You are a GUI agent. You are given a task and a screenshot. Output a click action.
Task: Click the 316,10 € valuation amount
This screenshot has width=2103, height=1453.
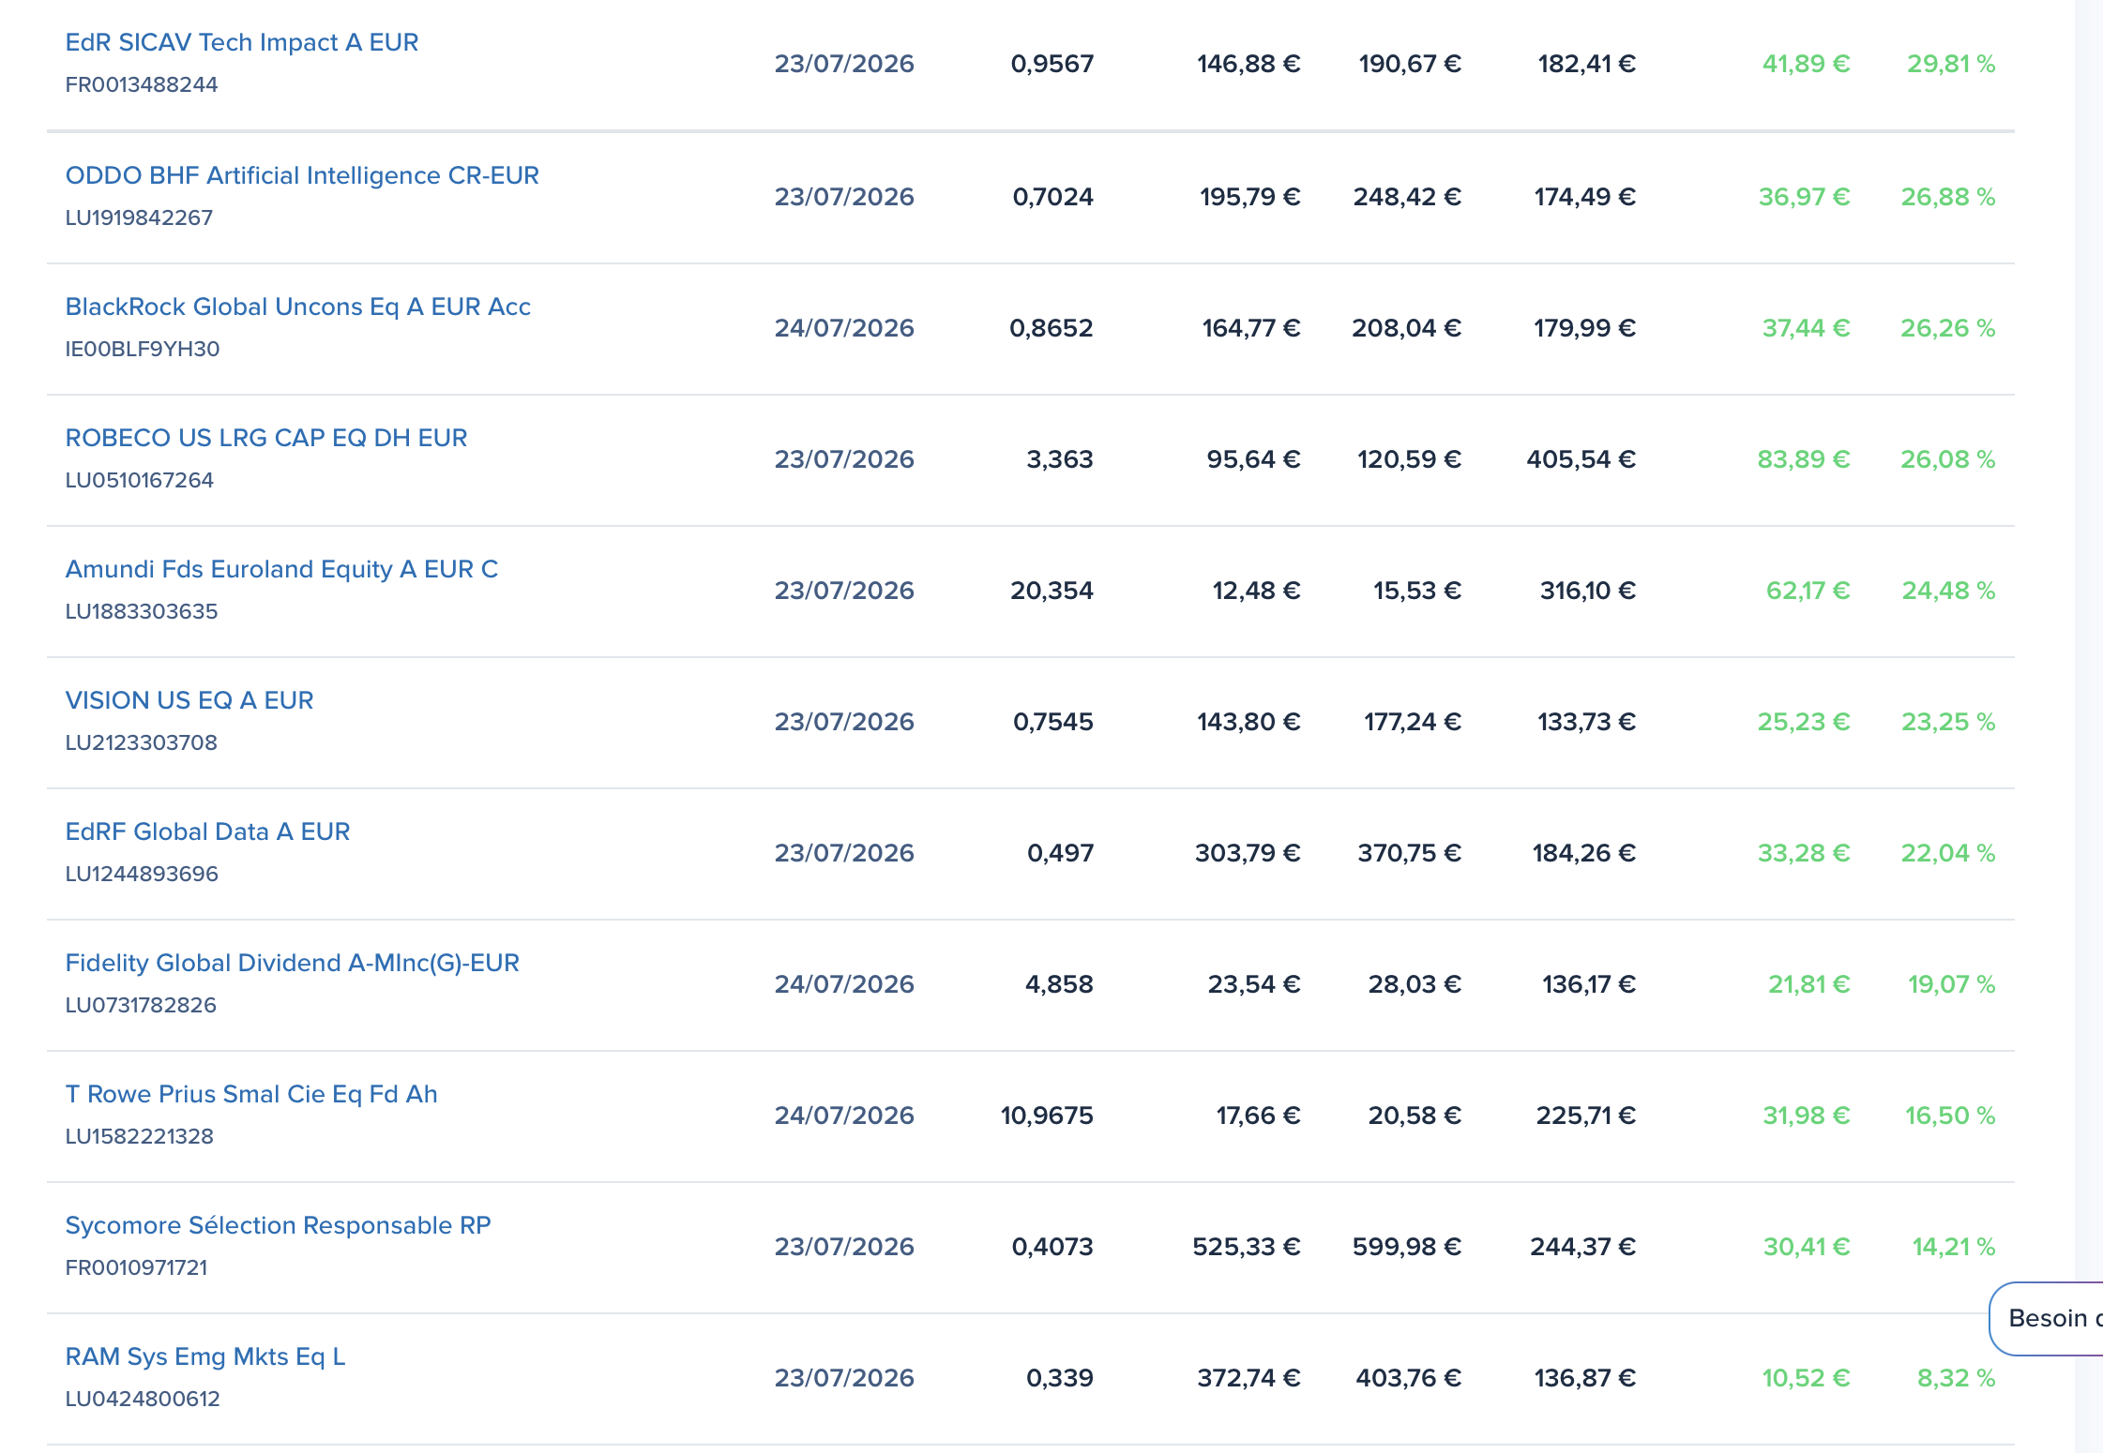click(1588, 591)
